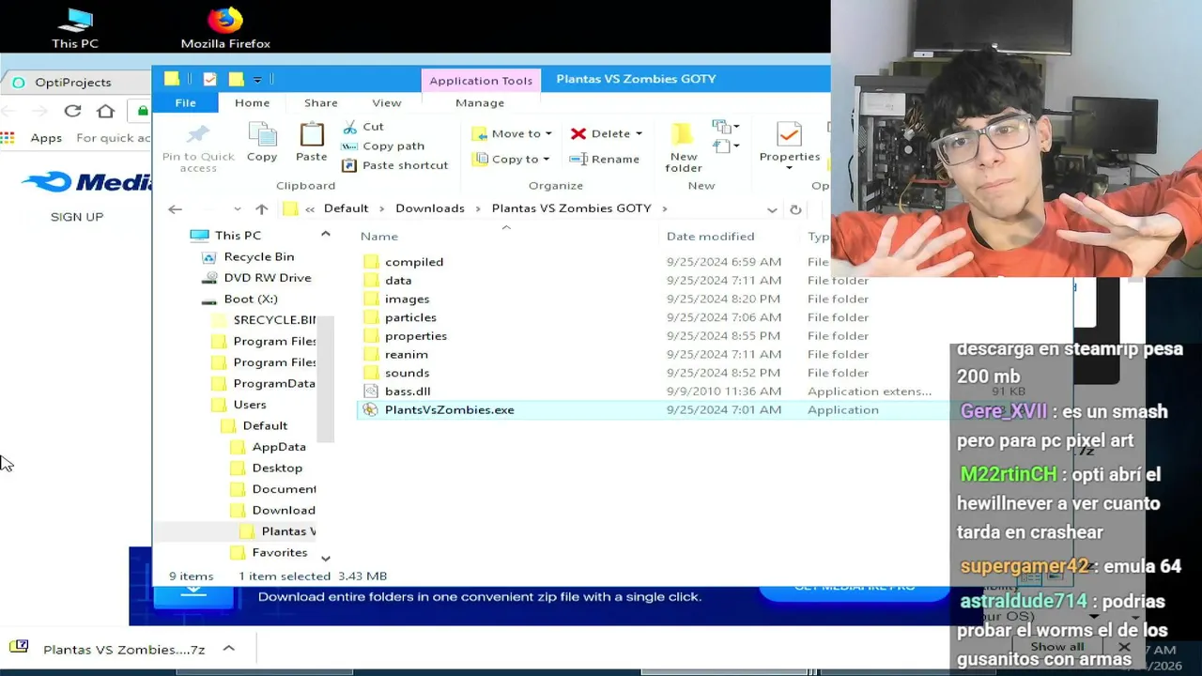Open the New item icon in the New group
The width and height of the screenshot is (1202, 676).
tap(722, 127)
